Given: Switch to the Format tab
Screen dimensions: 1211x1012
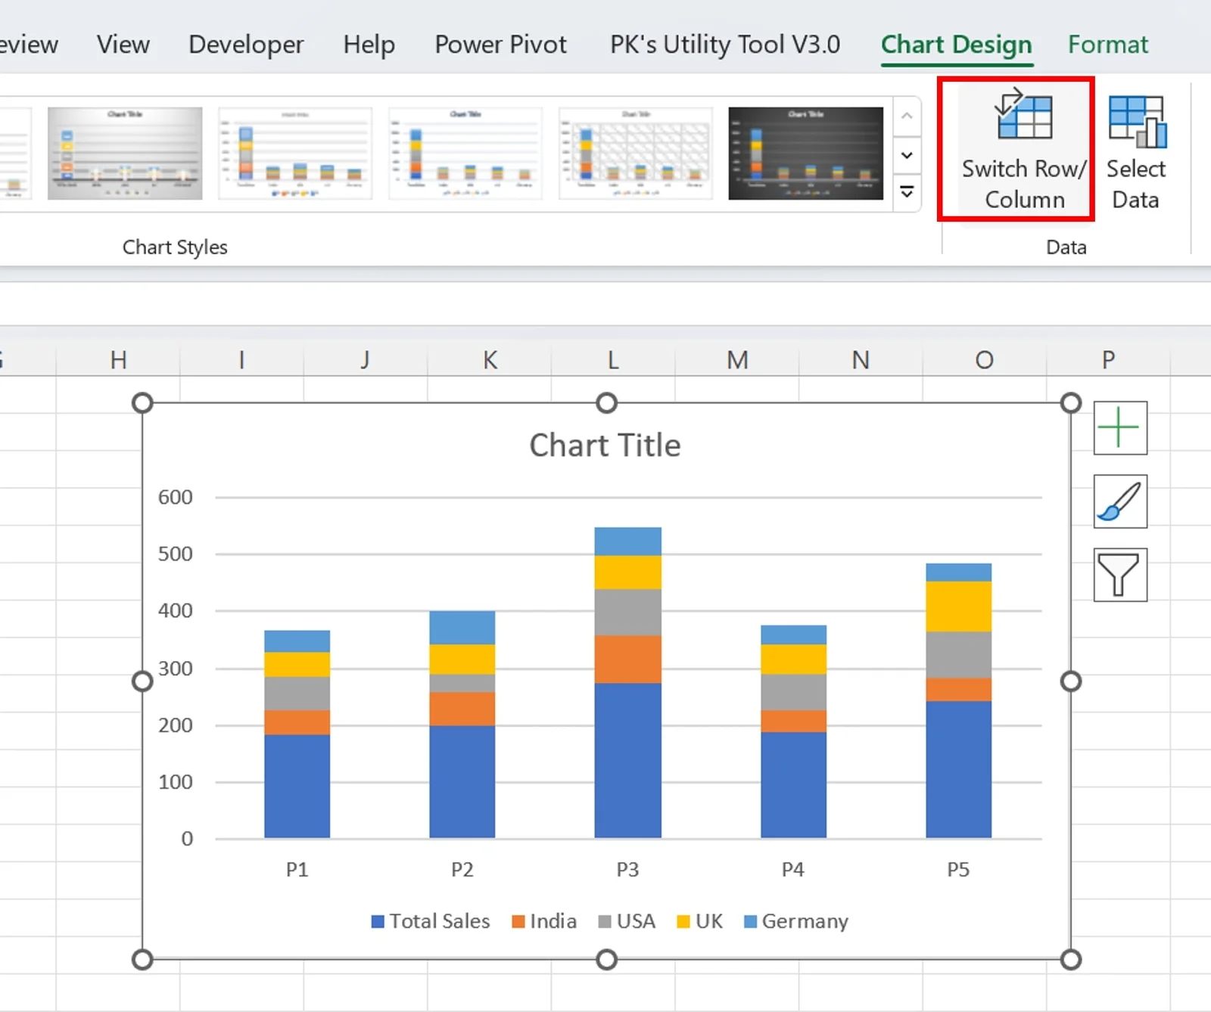Looking at the screenshot, I should (1107, 45).
